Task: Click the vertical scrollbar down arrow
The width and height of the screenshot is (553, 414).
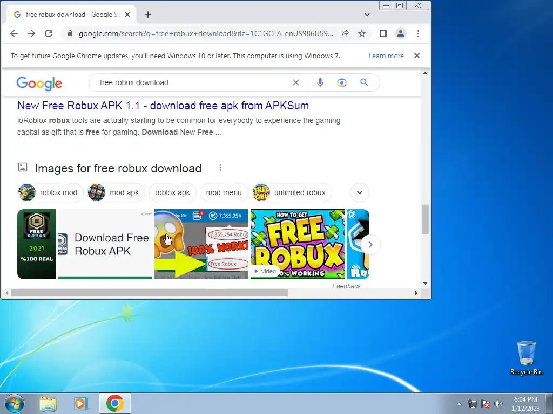Action: pyautogui.click(x=425, y=284)
